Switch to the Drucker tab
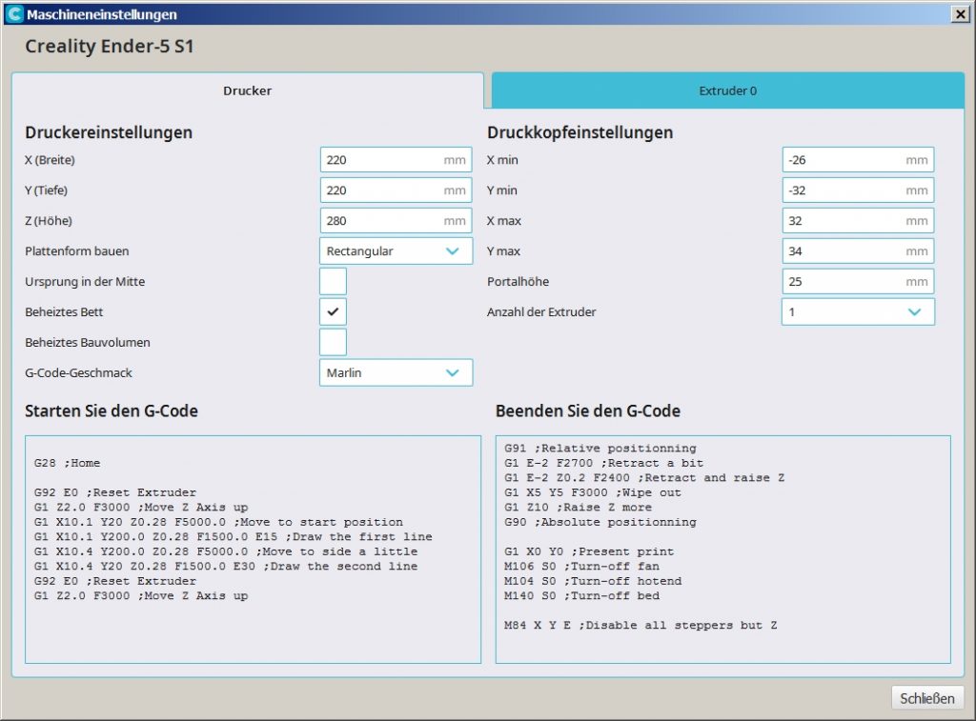This screenshot has height=721, width=976. tap(247, 90)
